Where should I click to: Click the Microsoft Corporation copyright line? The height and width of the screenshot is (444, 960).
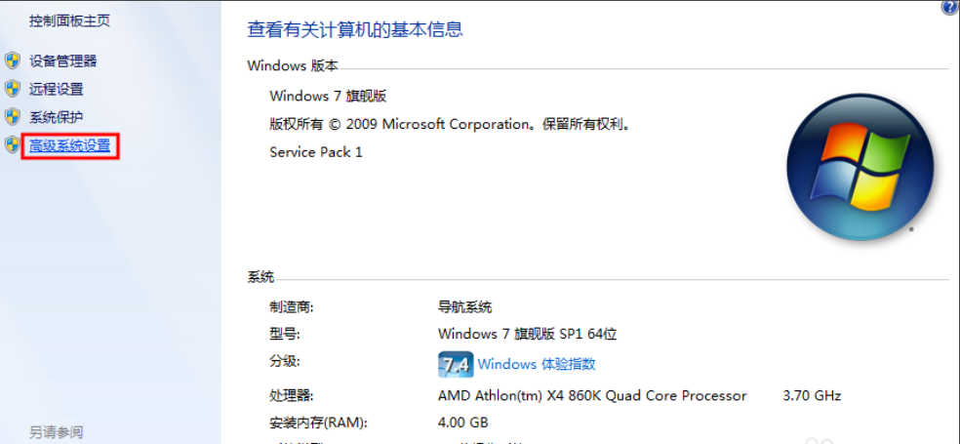point(451,124)
